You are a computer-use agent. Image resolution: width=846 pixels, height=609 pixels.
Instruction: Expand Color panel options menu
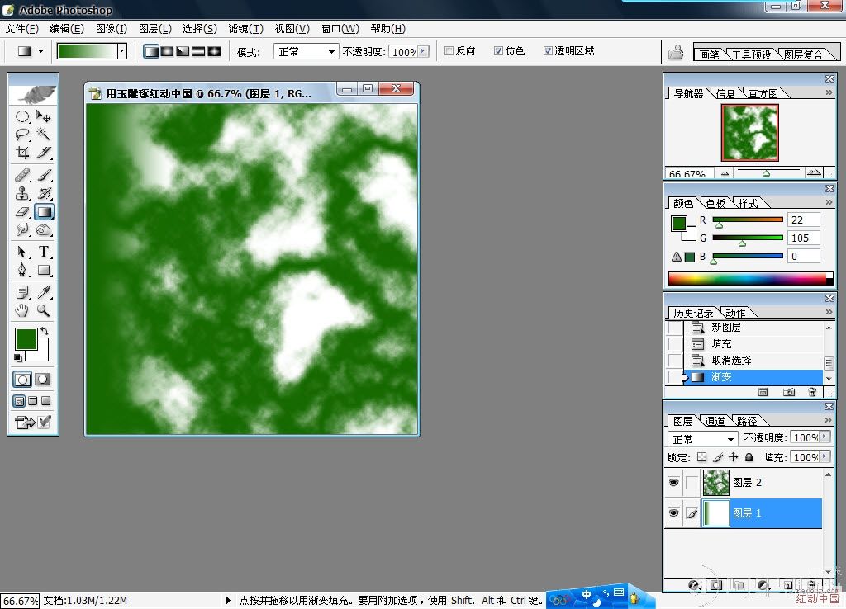pyautogui.click(x=829, y=202)
